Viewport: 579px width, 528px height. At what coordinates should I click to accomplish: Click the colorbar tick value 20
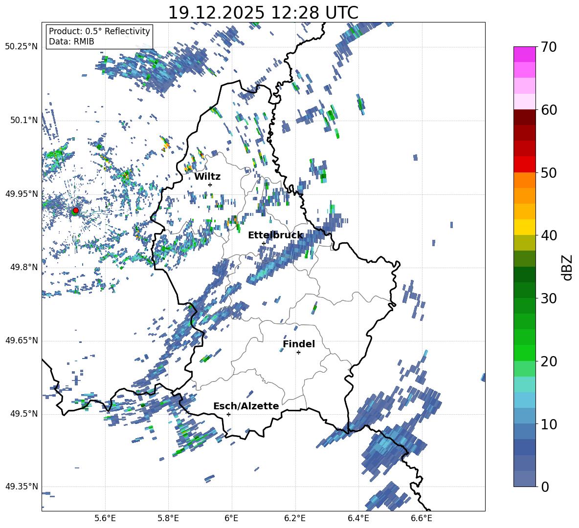pos(549,361)
